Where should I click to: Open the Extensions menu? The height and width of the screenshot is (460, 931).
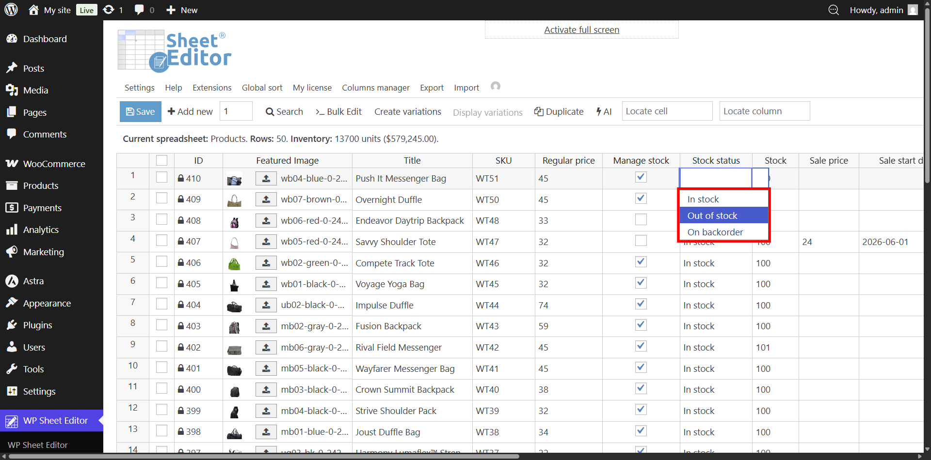(212, 88)
